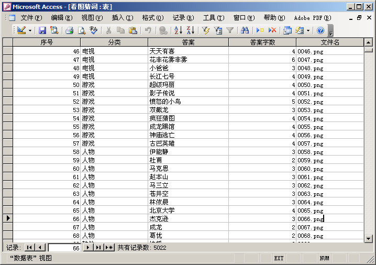This screenshot has width=376, height=265.
Task: Click the new record navigation button
Action: tap(109, 248)
